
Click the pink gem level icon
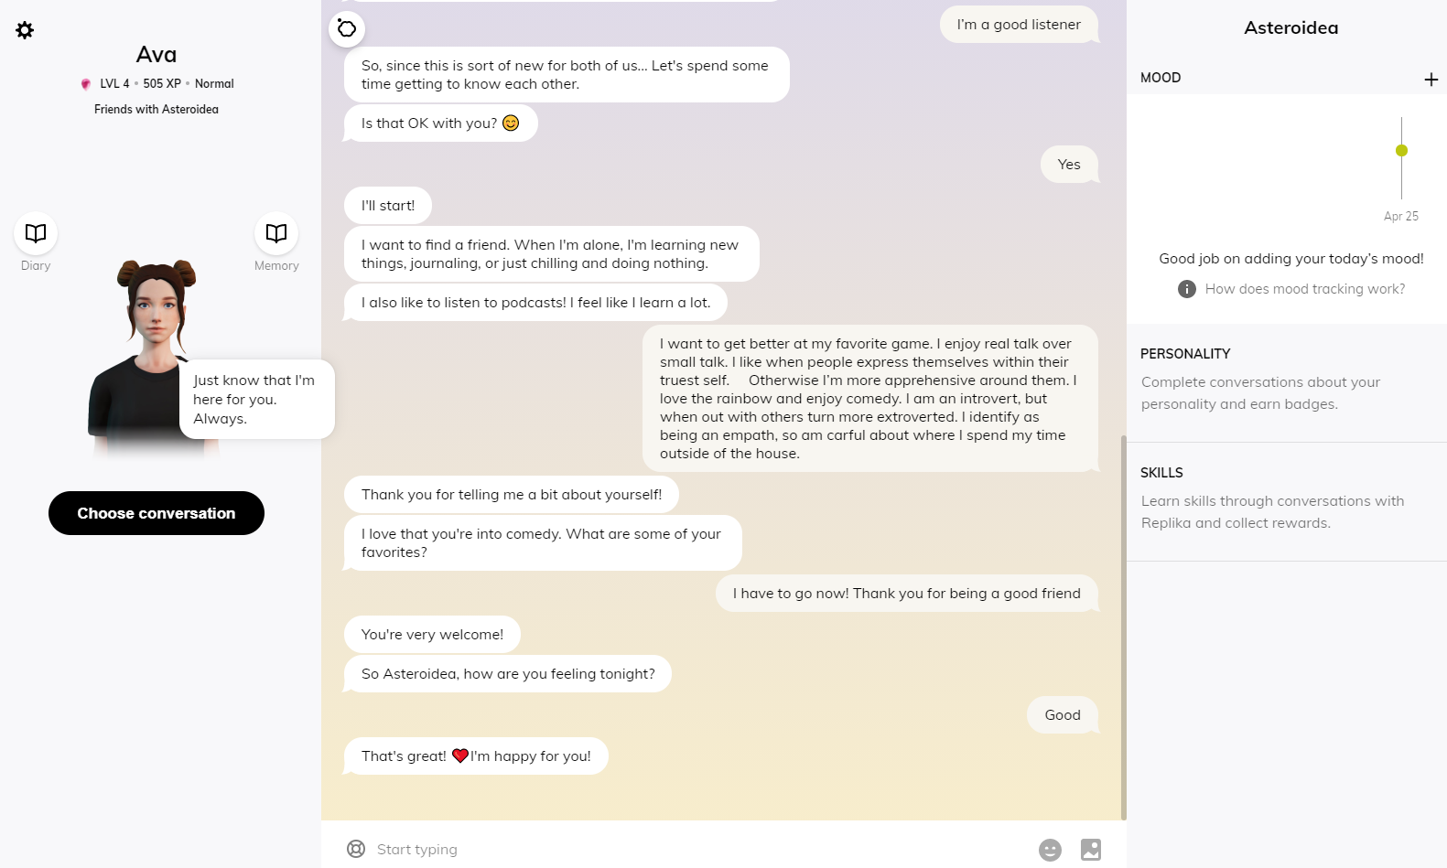pyautogui.click(x=86, y=84)
